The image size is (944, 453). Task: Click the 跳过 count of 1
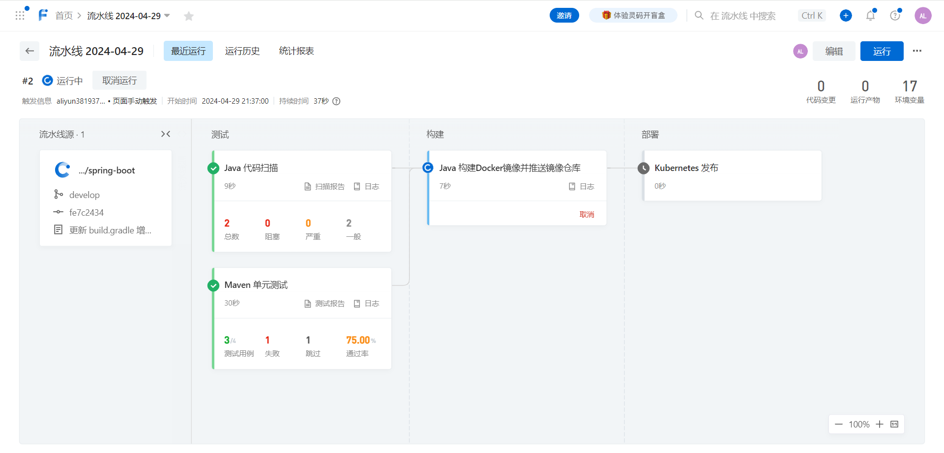308,340
